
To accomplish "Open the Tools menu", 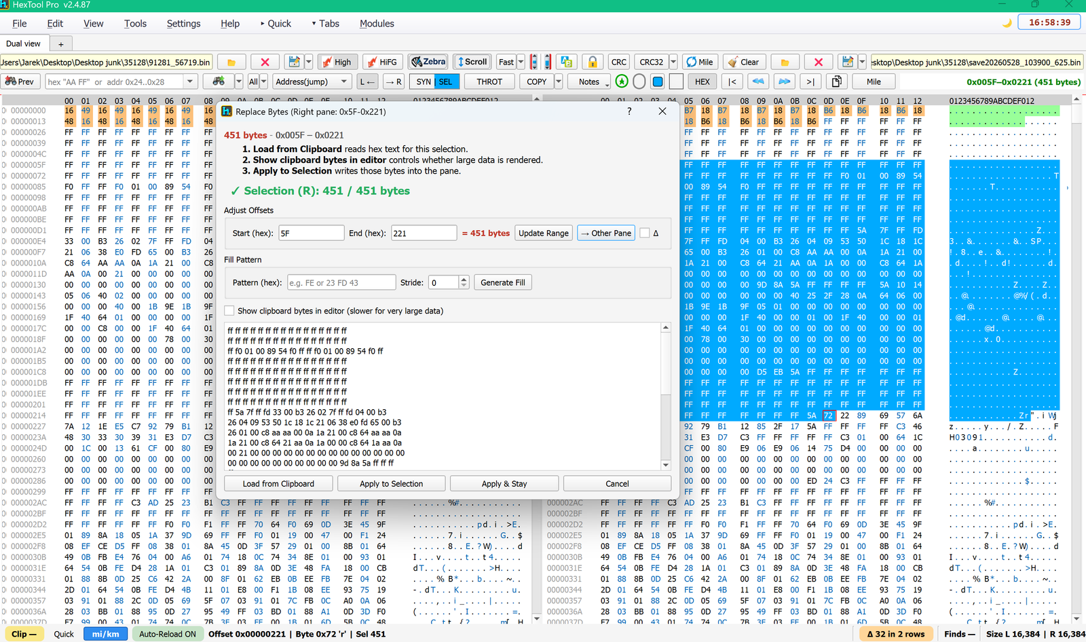I will point(135,23).
